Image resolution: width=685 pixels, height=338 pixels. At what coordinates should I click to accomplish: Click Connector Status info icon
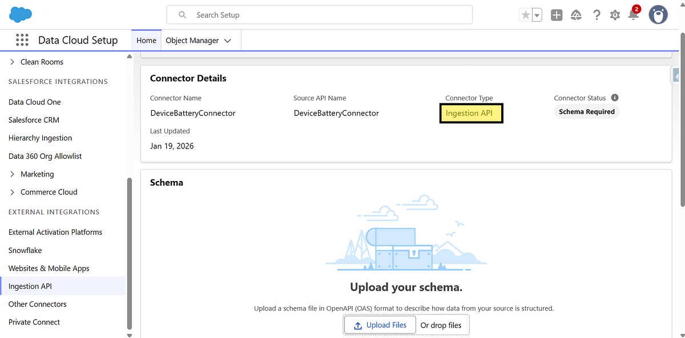click(615, 98)
